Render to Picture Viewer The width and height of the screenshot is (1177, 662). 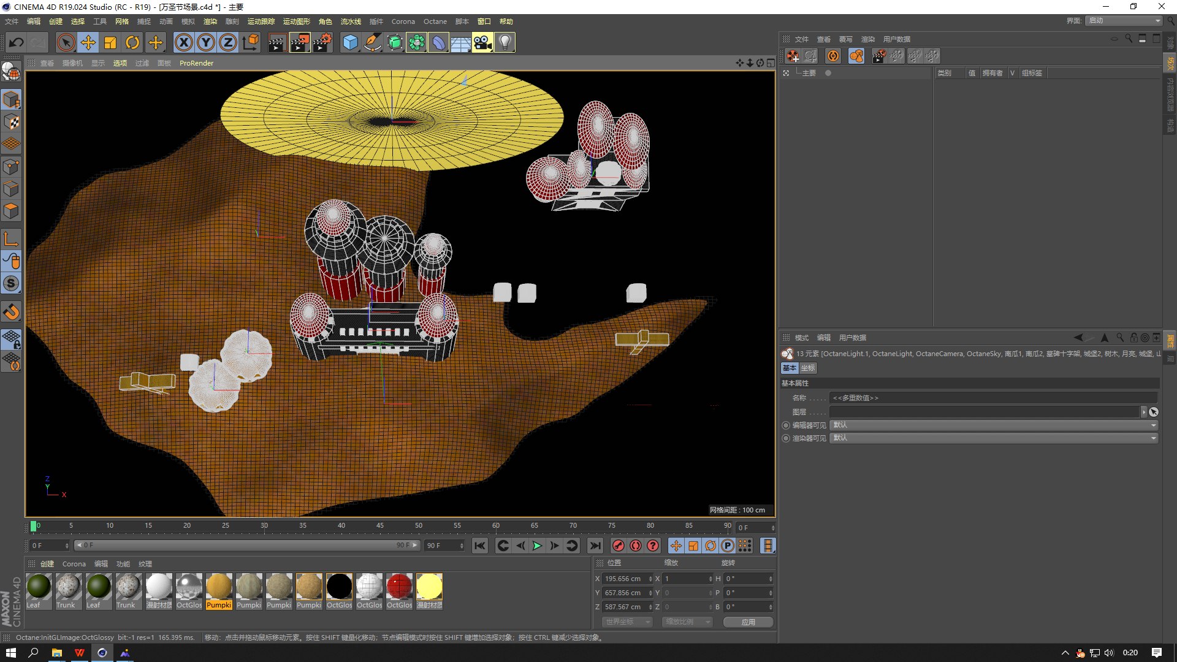click(300, 42)
